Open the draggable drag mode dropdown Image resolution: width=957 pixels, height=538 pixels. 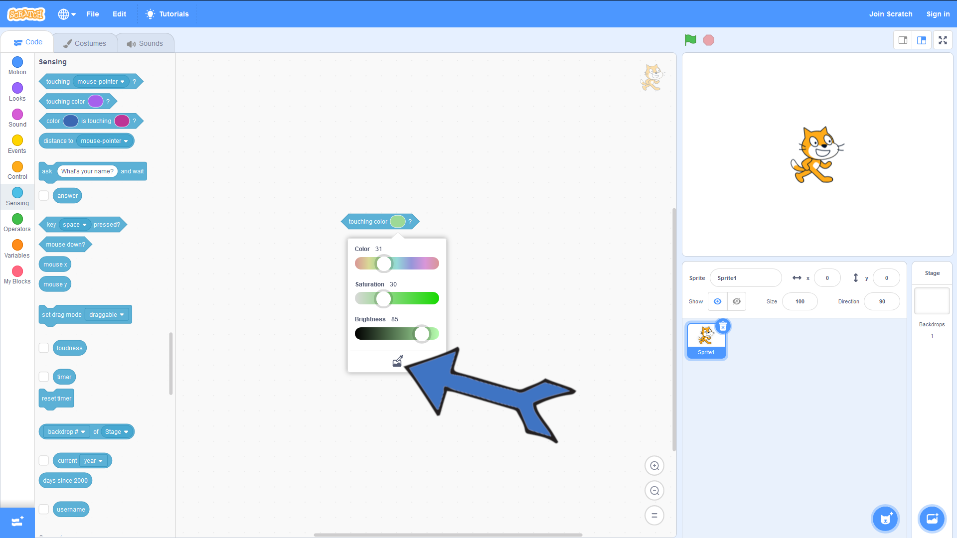(x=107, y=315)
